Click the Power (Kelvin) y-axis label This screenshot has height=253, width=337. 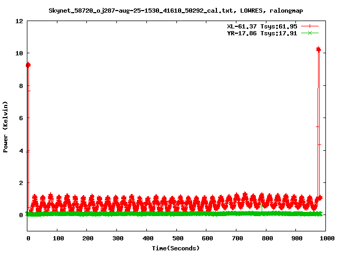click(5, 127)
